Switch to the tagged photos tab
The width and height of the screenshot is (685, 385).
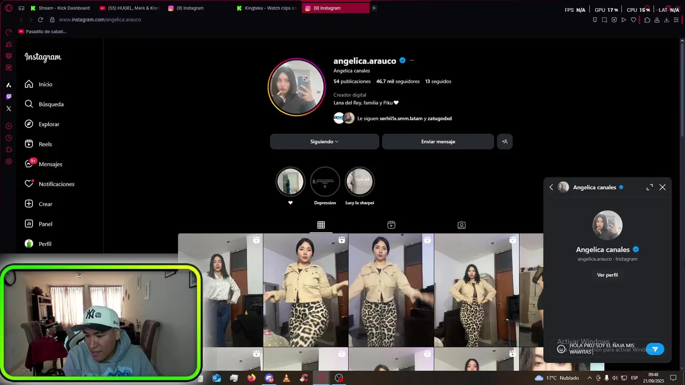461,225
